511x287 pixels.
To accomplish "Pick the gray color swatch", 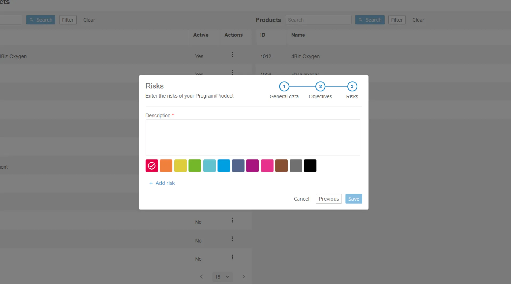I will pos(296,166).
